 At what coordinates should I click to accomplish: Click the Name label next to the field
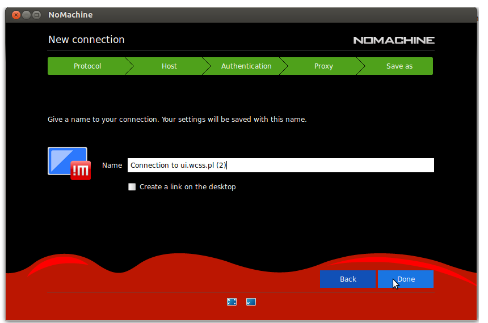[112, 165]
